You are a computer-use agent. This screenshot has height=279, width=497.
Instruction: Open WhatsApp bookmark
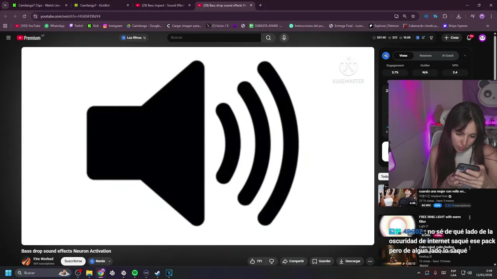pos(54,26)
